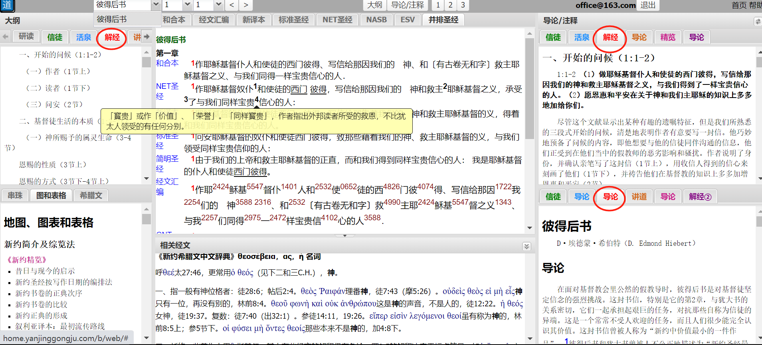Image resolution: width=762 pixels, height=345 pixels.
Task: Click the swap icon in 导论/注释 header
Action: point(757,21)
